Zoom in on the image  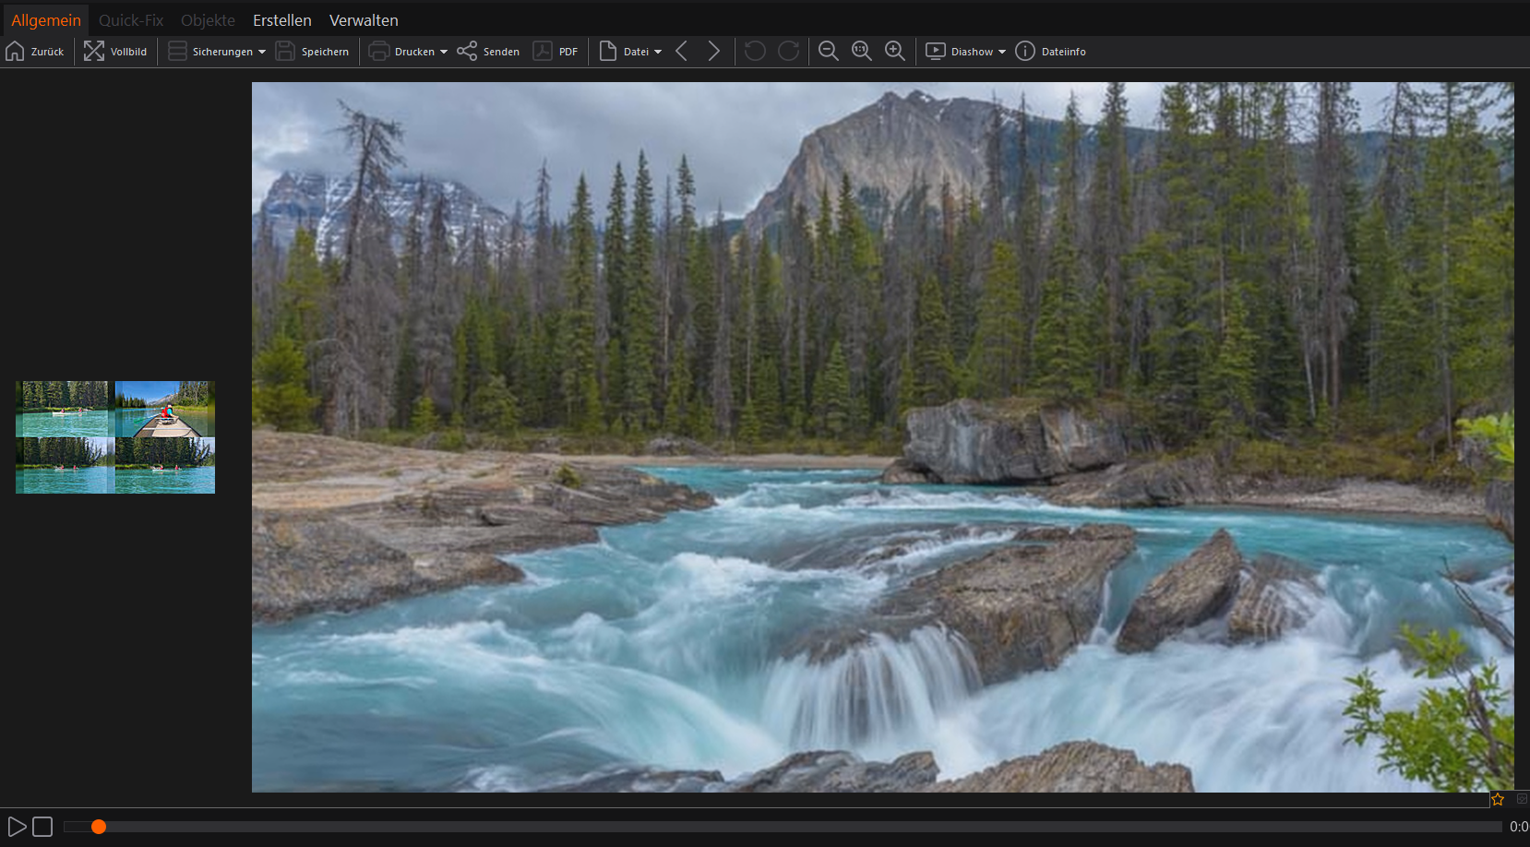coord(894,52)
